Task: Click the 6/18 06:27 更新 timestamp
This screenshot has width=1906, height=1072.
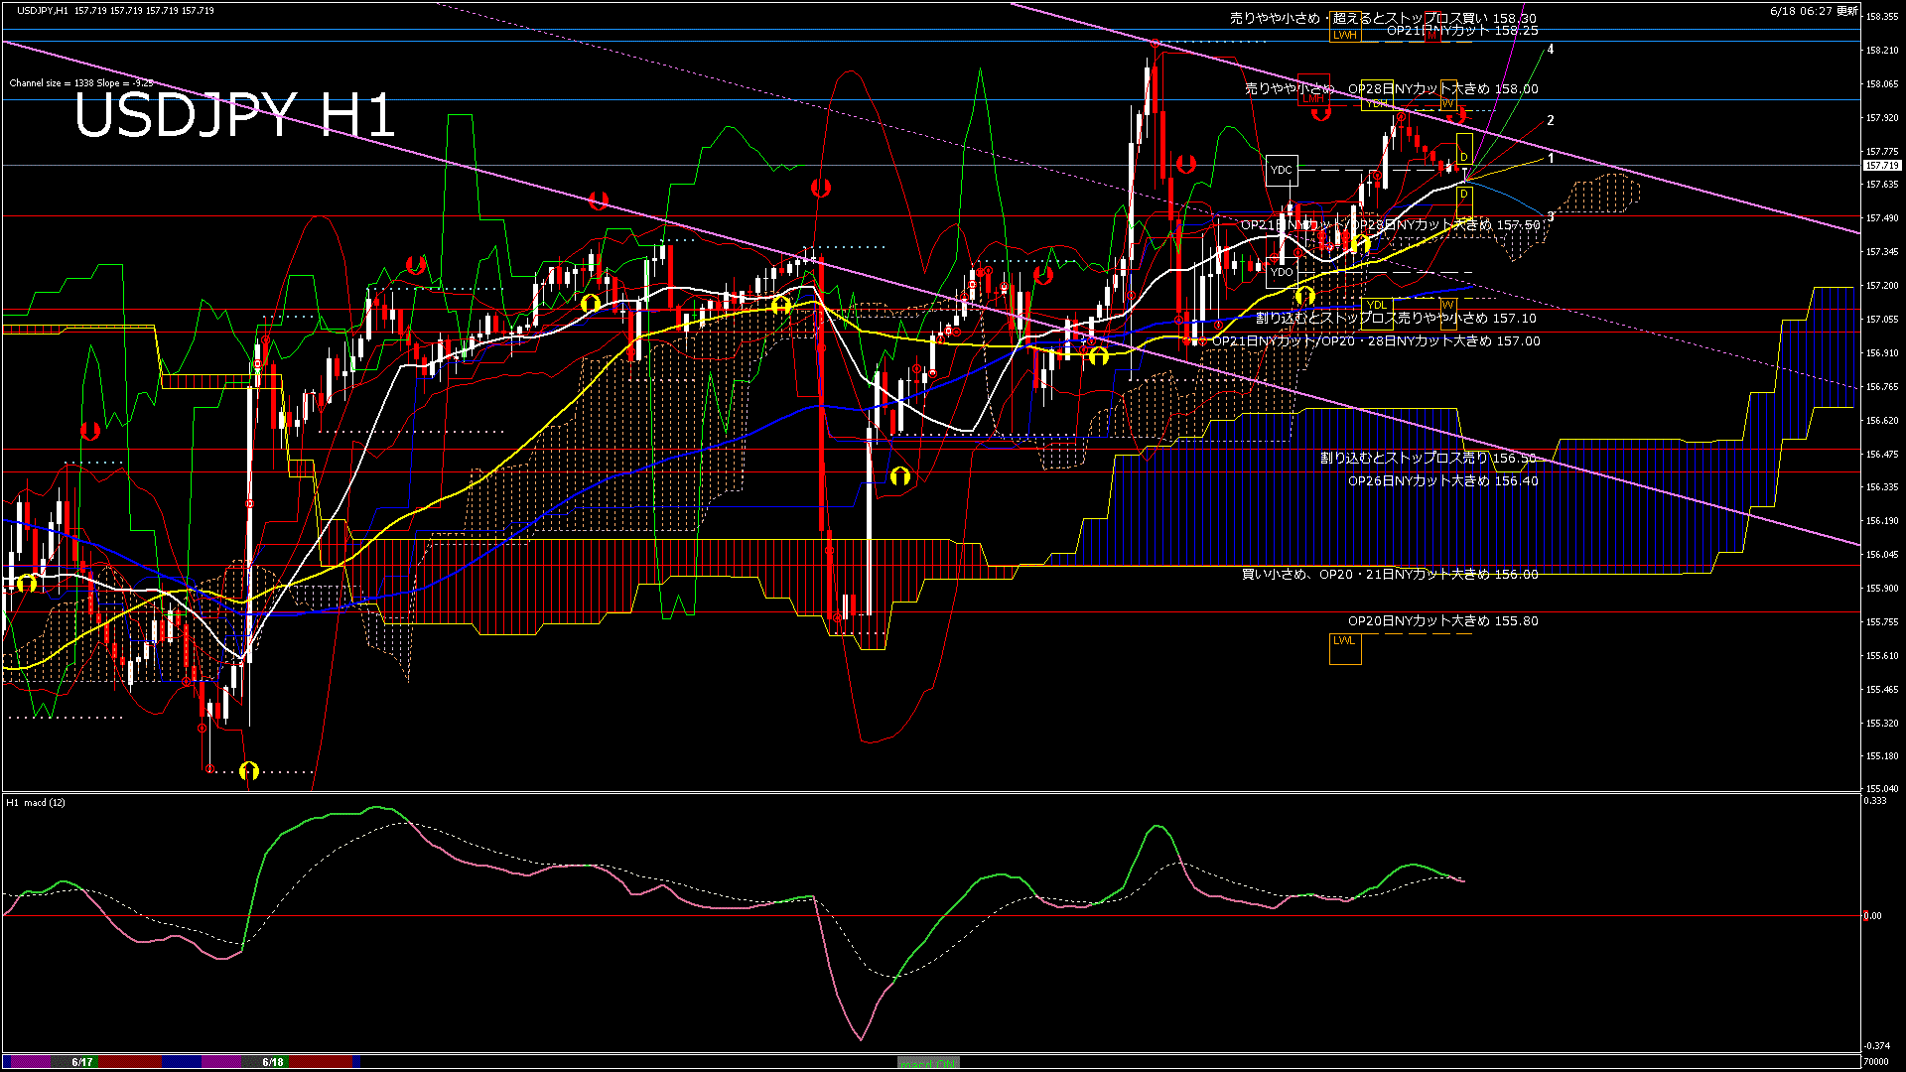Action: [1814, 11]
